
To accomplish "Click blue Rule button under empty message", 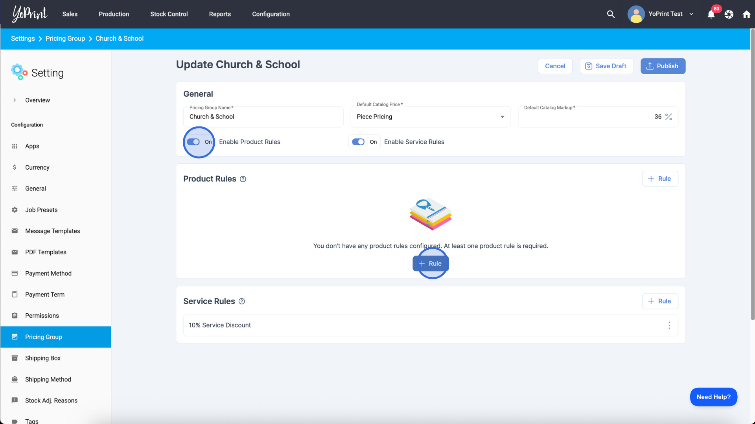I will point(431,263).
